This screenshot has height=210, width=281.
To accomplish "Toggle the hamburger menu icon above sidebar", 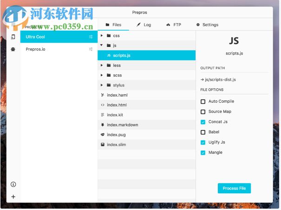I will click(13, 24).
